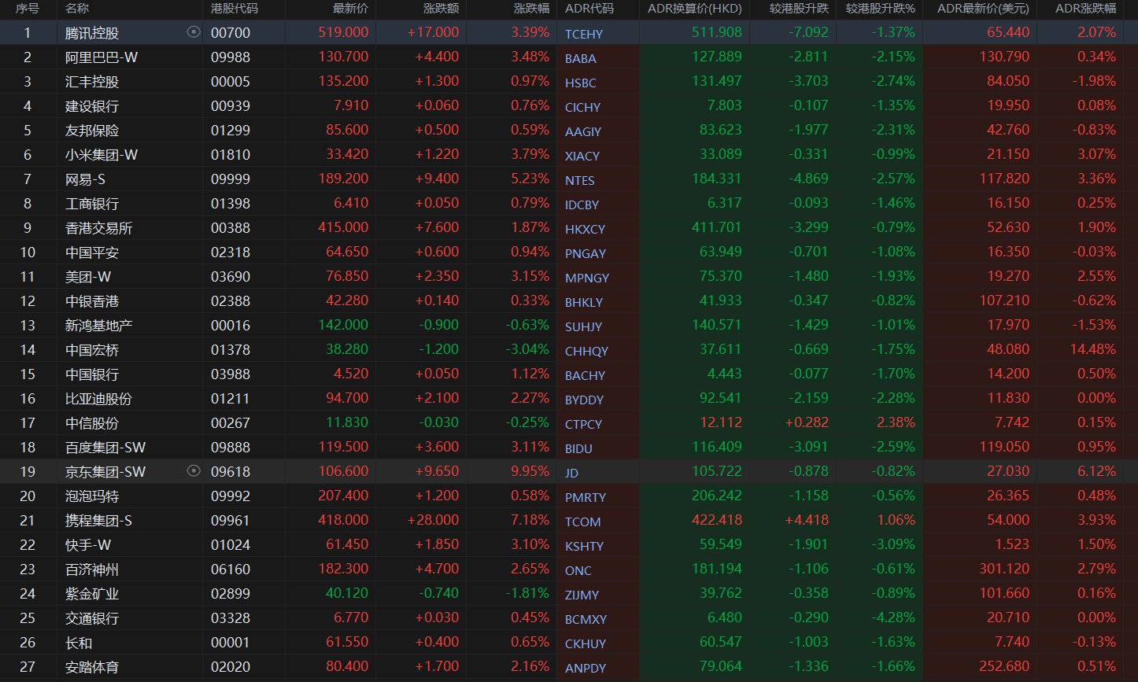Click the NTES ADR ticker
This screenshot has height=682, width=1138.
coord(579,180)
